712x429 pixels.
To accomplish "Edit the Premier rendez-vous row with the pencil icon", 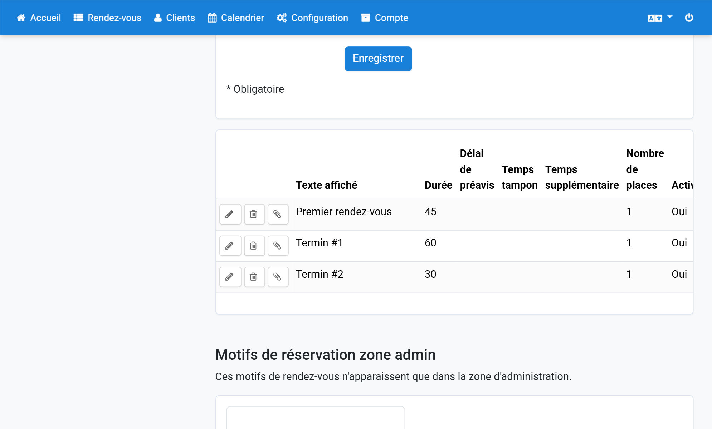I will pyautogui.click(x=230, y=214).
